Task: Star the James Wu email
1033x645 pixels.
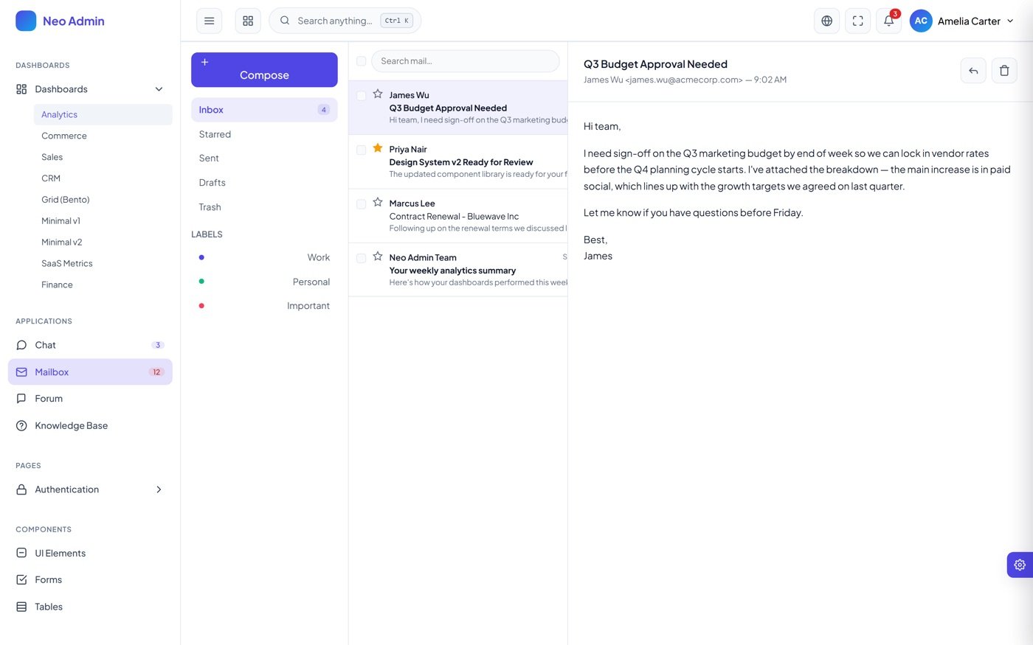Action: pyautogui.click(x=378, y=94)
